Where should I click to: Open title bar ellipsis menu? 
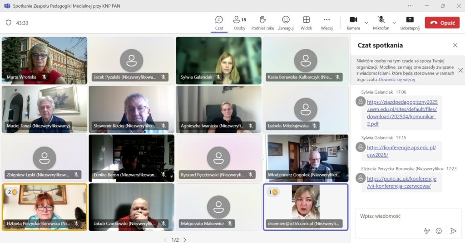click(x=410, y=5)
